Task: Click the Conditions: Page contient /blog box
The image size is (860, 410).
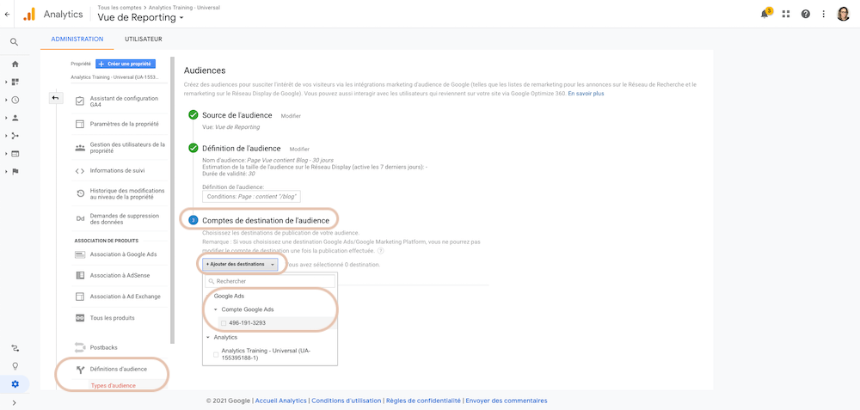Action: click(x=251, y=197)
